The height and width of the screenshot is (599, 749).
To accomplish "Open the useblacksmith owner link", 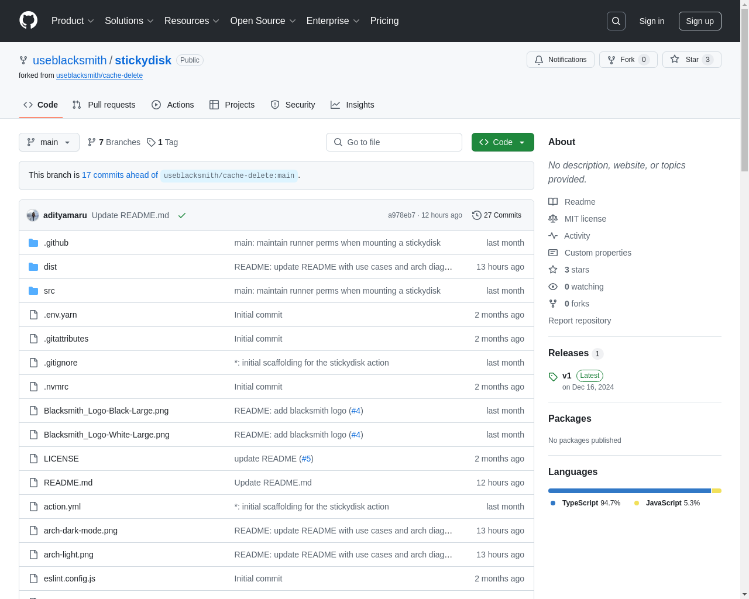I will (x=70, y=60).
